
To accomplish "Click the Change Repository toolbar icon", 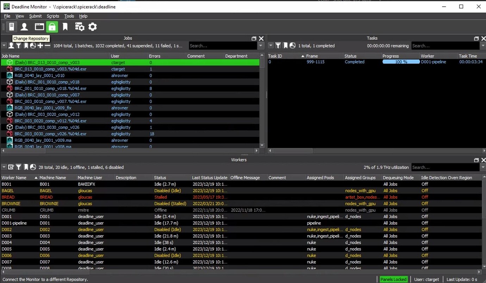I will pos(11,27).
